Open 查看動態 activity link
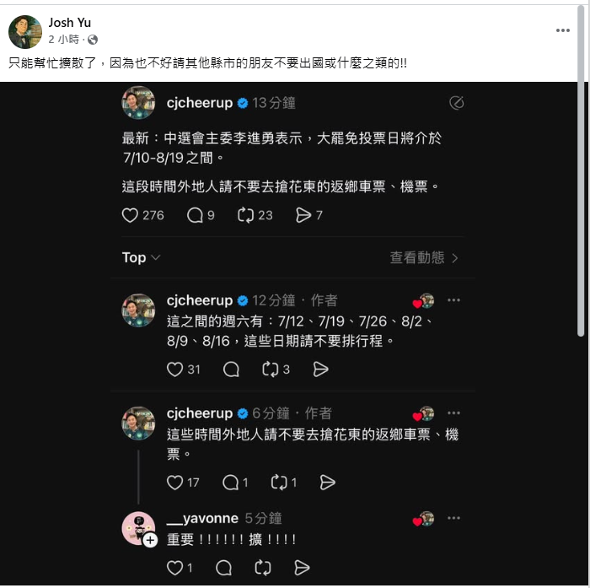 click(424, 257)
